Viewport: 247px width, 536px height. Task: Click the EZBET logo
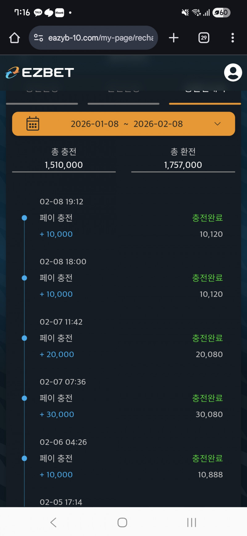(40, 73)
